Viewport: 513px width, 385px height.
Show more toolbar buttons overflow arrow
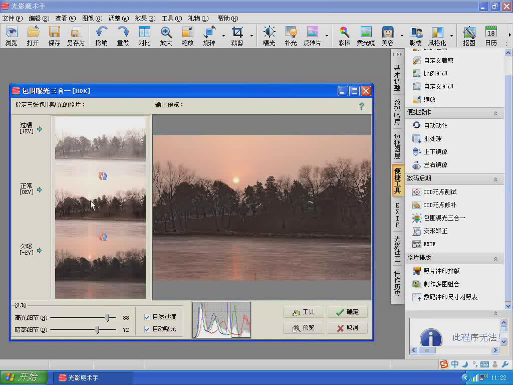[x=509, y=35]
